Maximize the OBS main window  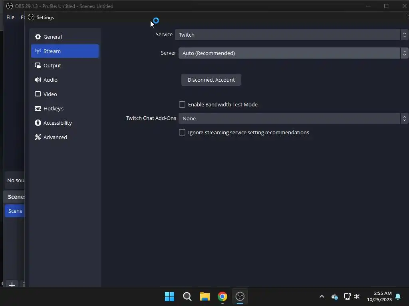tap(386, 6)
